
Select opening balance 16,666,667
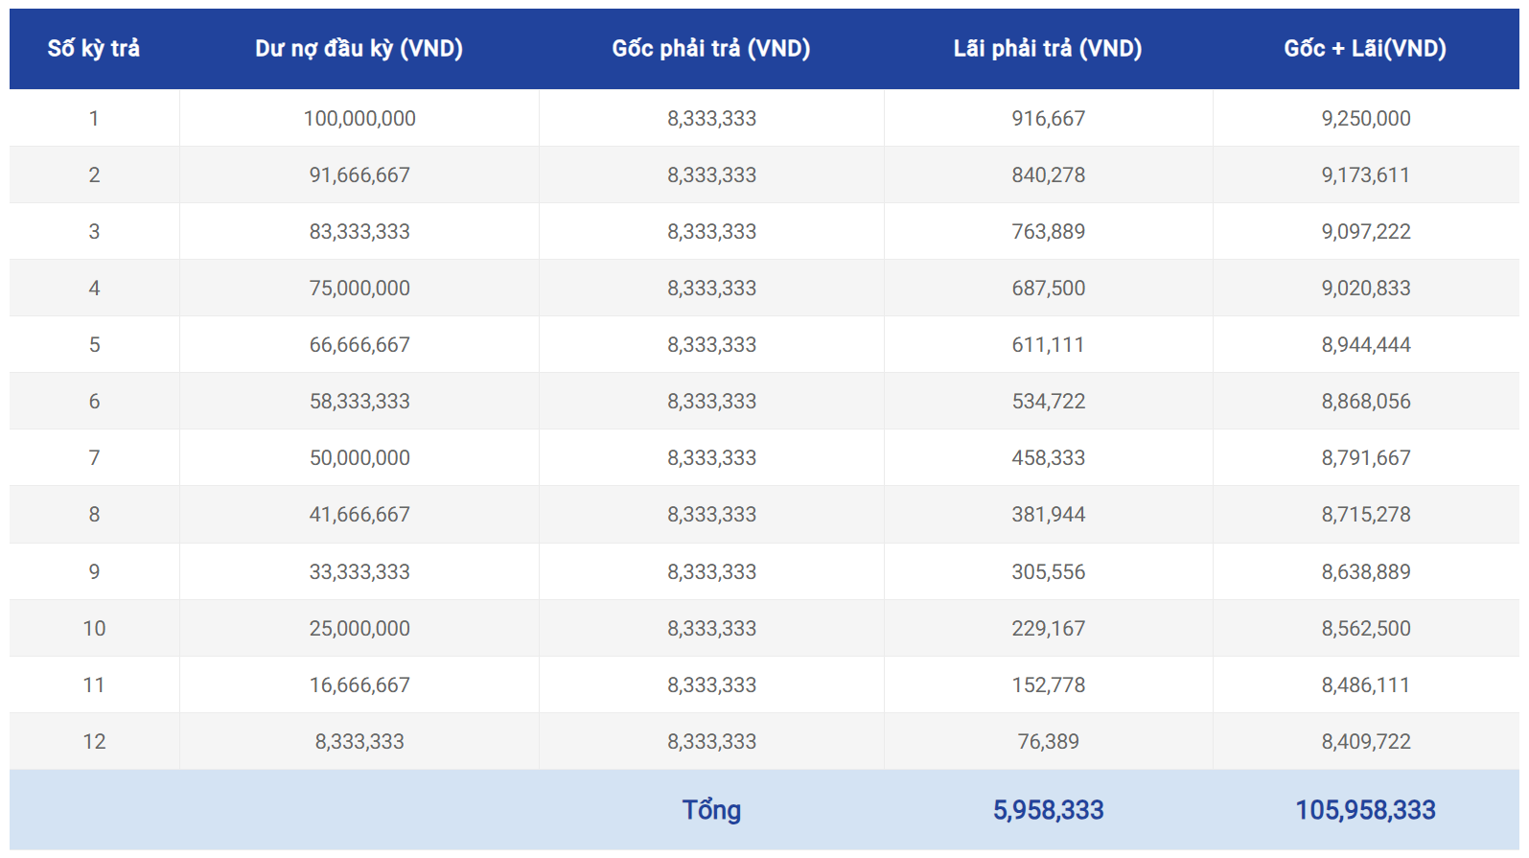pyautogui.click(x=359, y=684)
